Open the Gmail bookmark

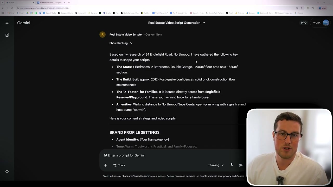(x=11, y=13)
